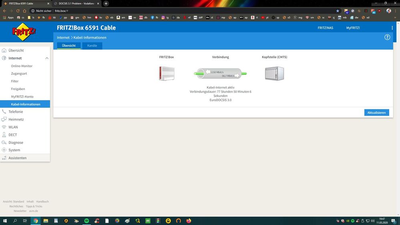Image resolution: width=400 pixels, height=225 pixels.
Task: Click the Nicht sicher security indicator
Action: coord(41,11)
